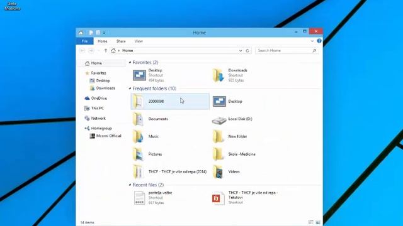Open the Skola Medicina desktop shortcut
This screenshot has height=226, width=403.
click(x=13, y=6)
